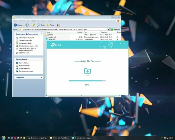175x140 pixels.
Task: Expand the Подробно details panel
Action: coord(41,77)
